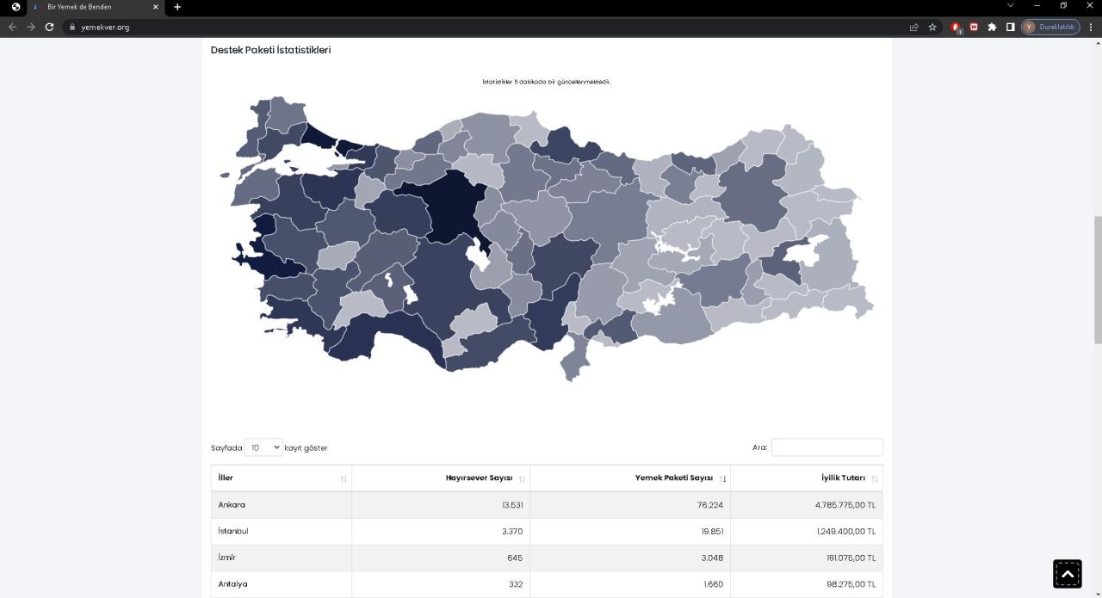Click the Duraklatıldı profile button
Viewport: 1102px width, 598px height.
[1050, 27]
